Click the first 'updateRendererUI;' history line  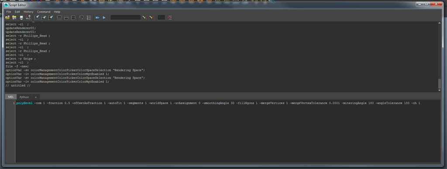[x=21, y=28]
